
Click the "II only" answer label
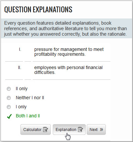22,89
